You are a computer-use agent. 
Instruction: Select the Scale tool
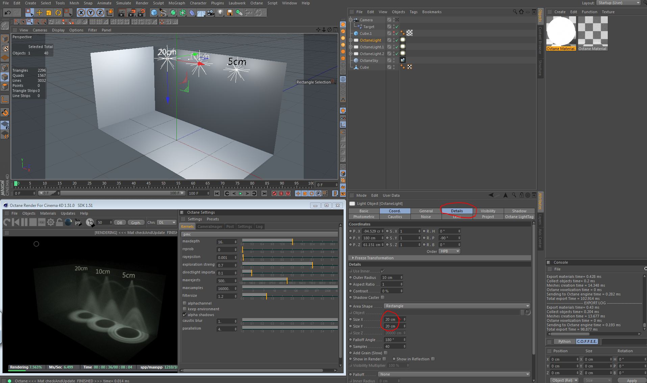pos(49,13)
